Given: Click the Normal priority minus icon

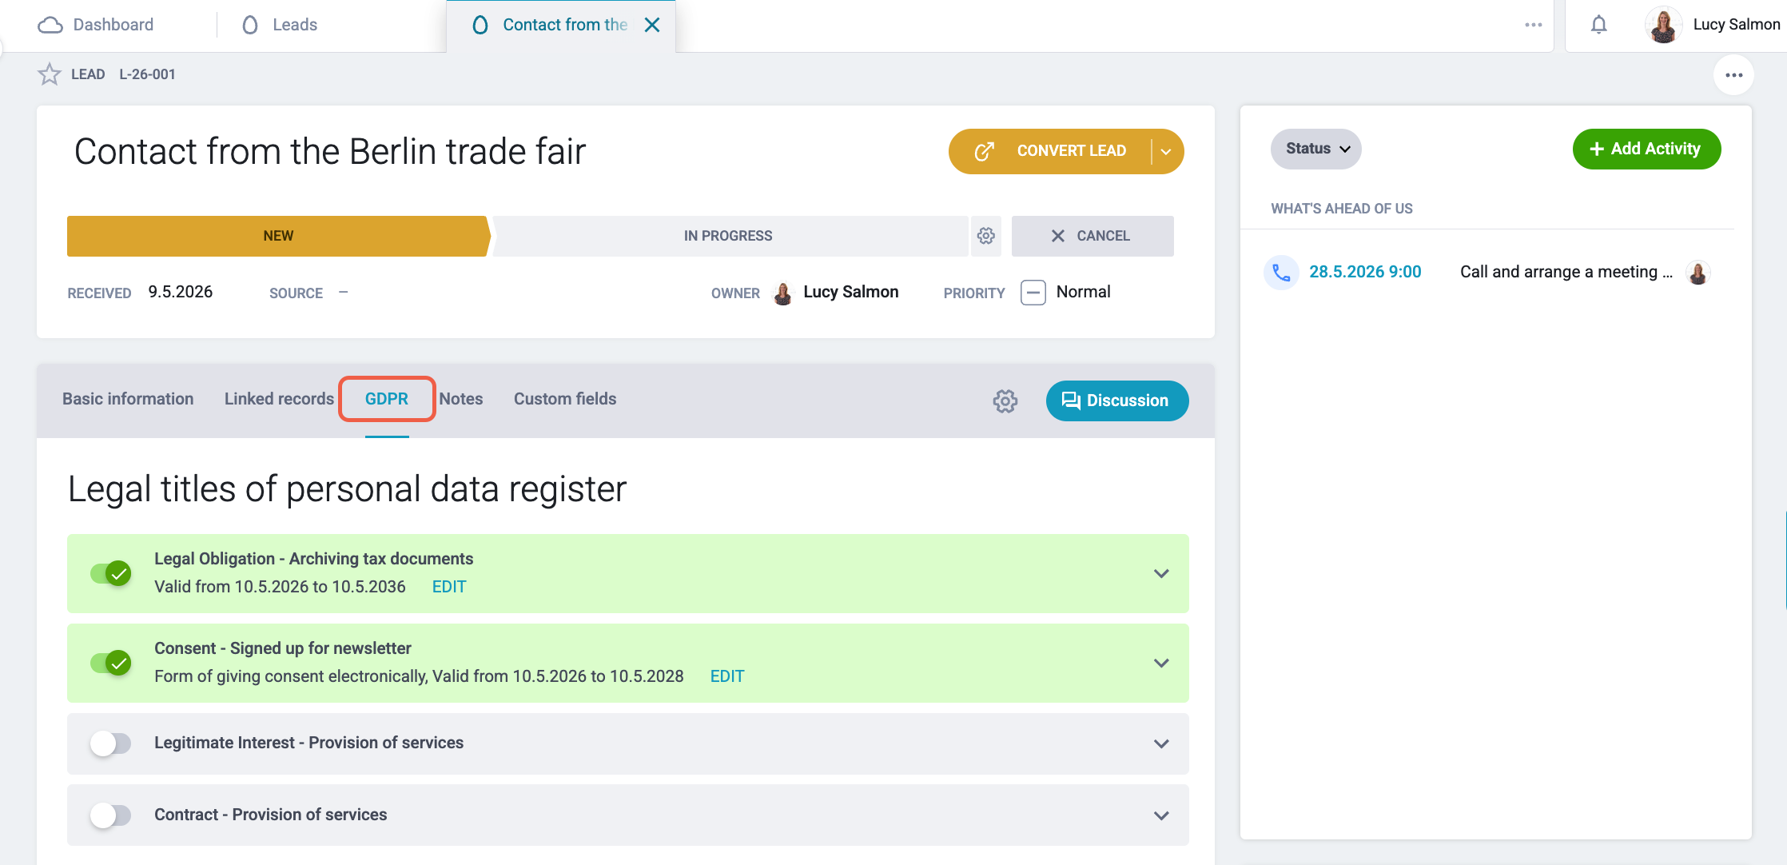Looking at the screenshot, I should (1033, 293).
